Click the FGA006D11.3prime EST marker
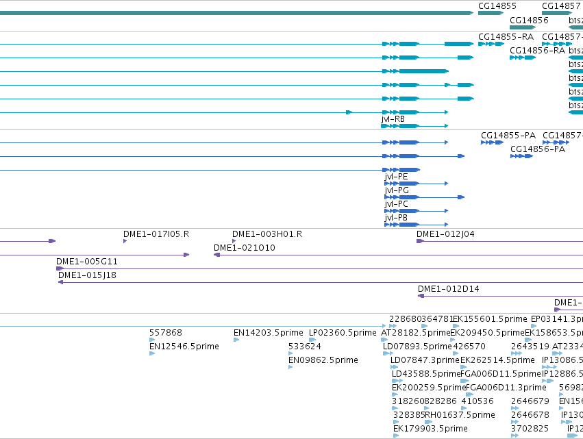Image resolution: width=583 pixels, height=439 pixels. click(470, 394)
